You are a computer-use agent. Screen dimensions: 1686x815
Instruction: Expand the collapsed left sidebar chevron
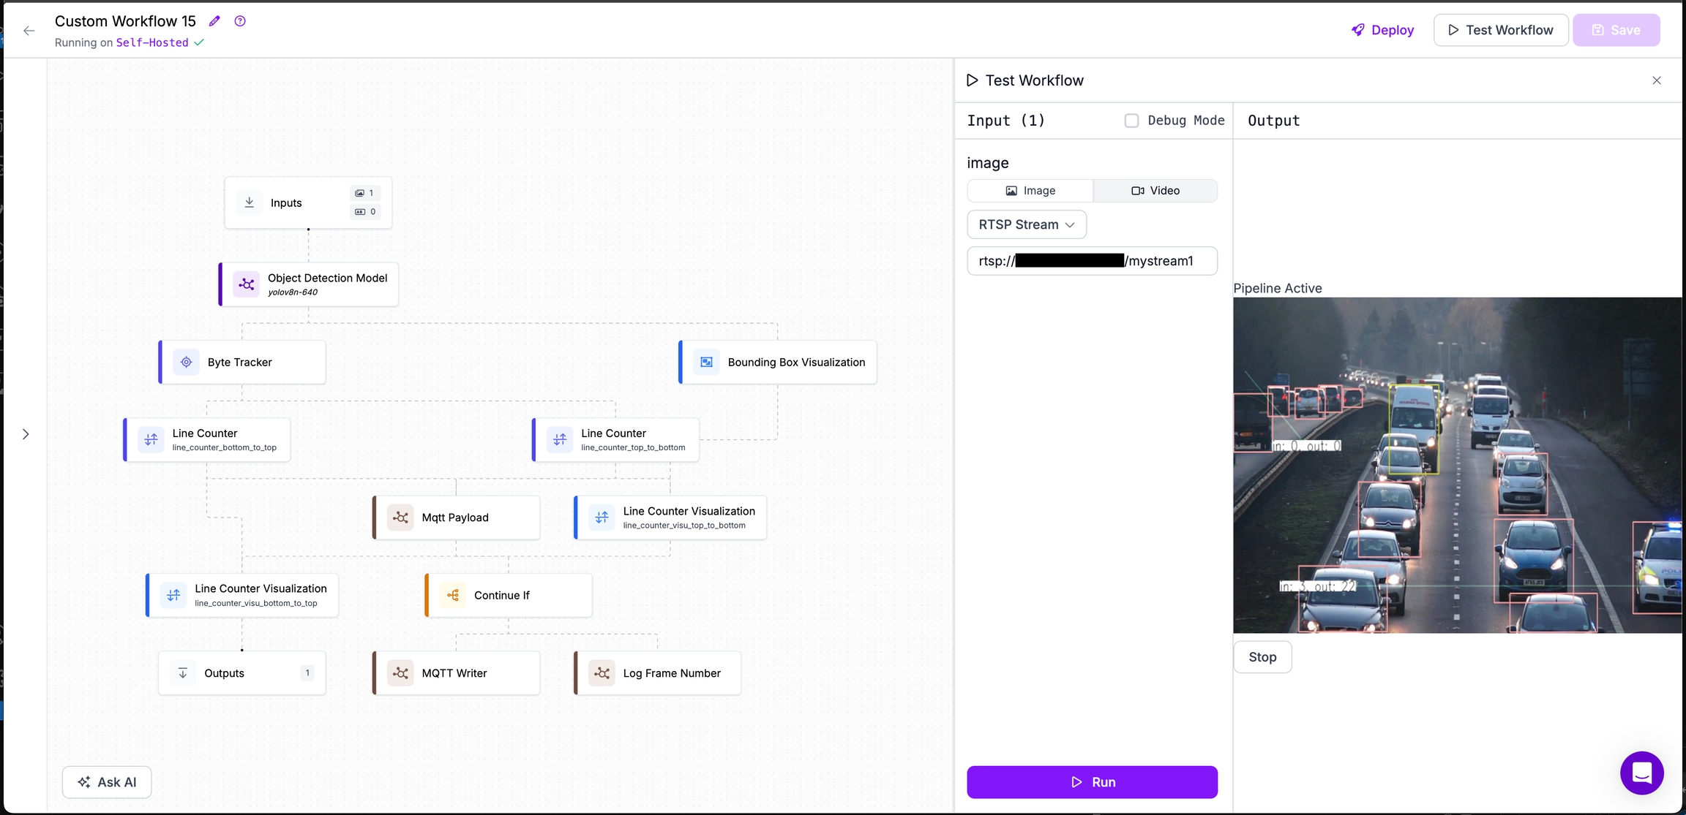coord(26,434)
